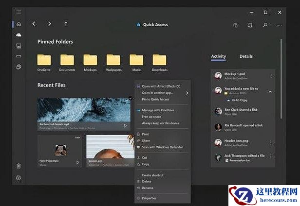This screenshot has height=206, width=300.
Task: Open the Hard Place.mp3 album thumbnail
Action: pos(61,150)
